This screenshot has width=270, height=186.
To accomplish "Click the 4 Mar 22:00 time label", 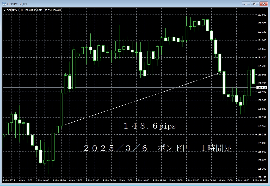I will (x=76, y=181).
